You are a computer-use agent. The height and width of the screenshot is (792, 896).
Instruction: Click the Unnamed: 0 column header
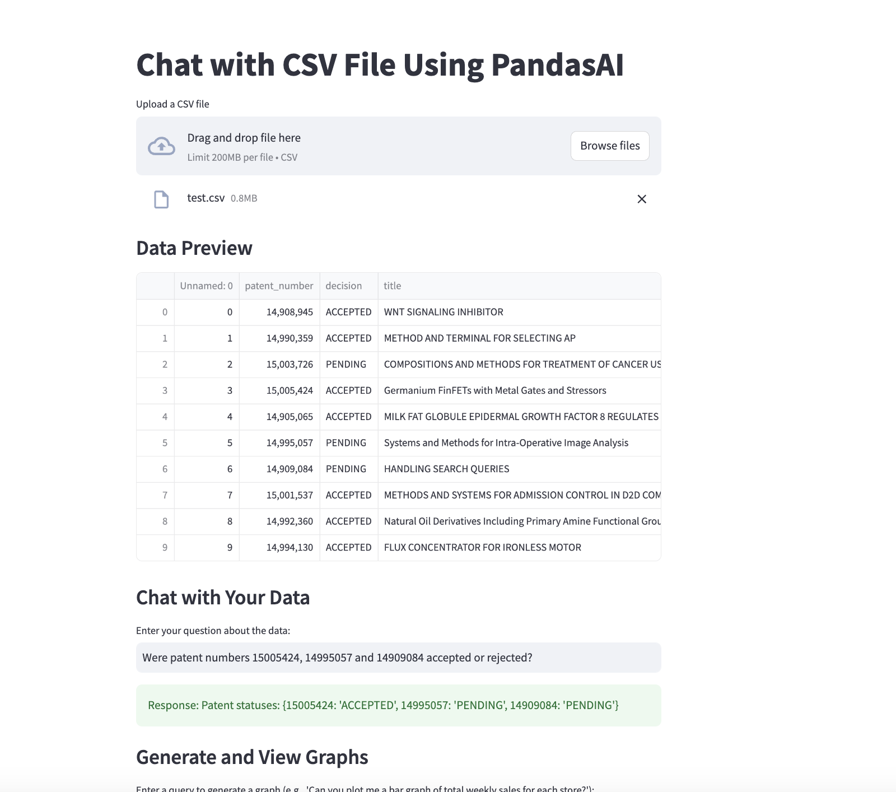coord(206,286)
